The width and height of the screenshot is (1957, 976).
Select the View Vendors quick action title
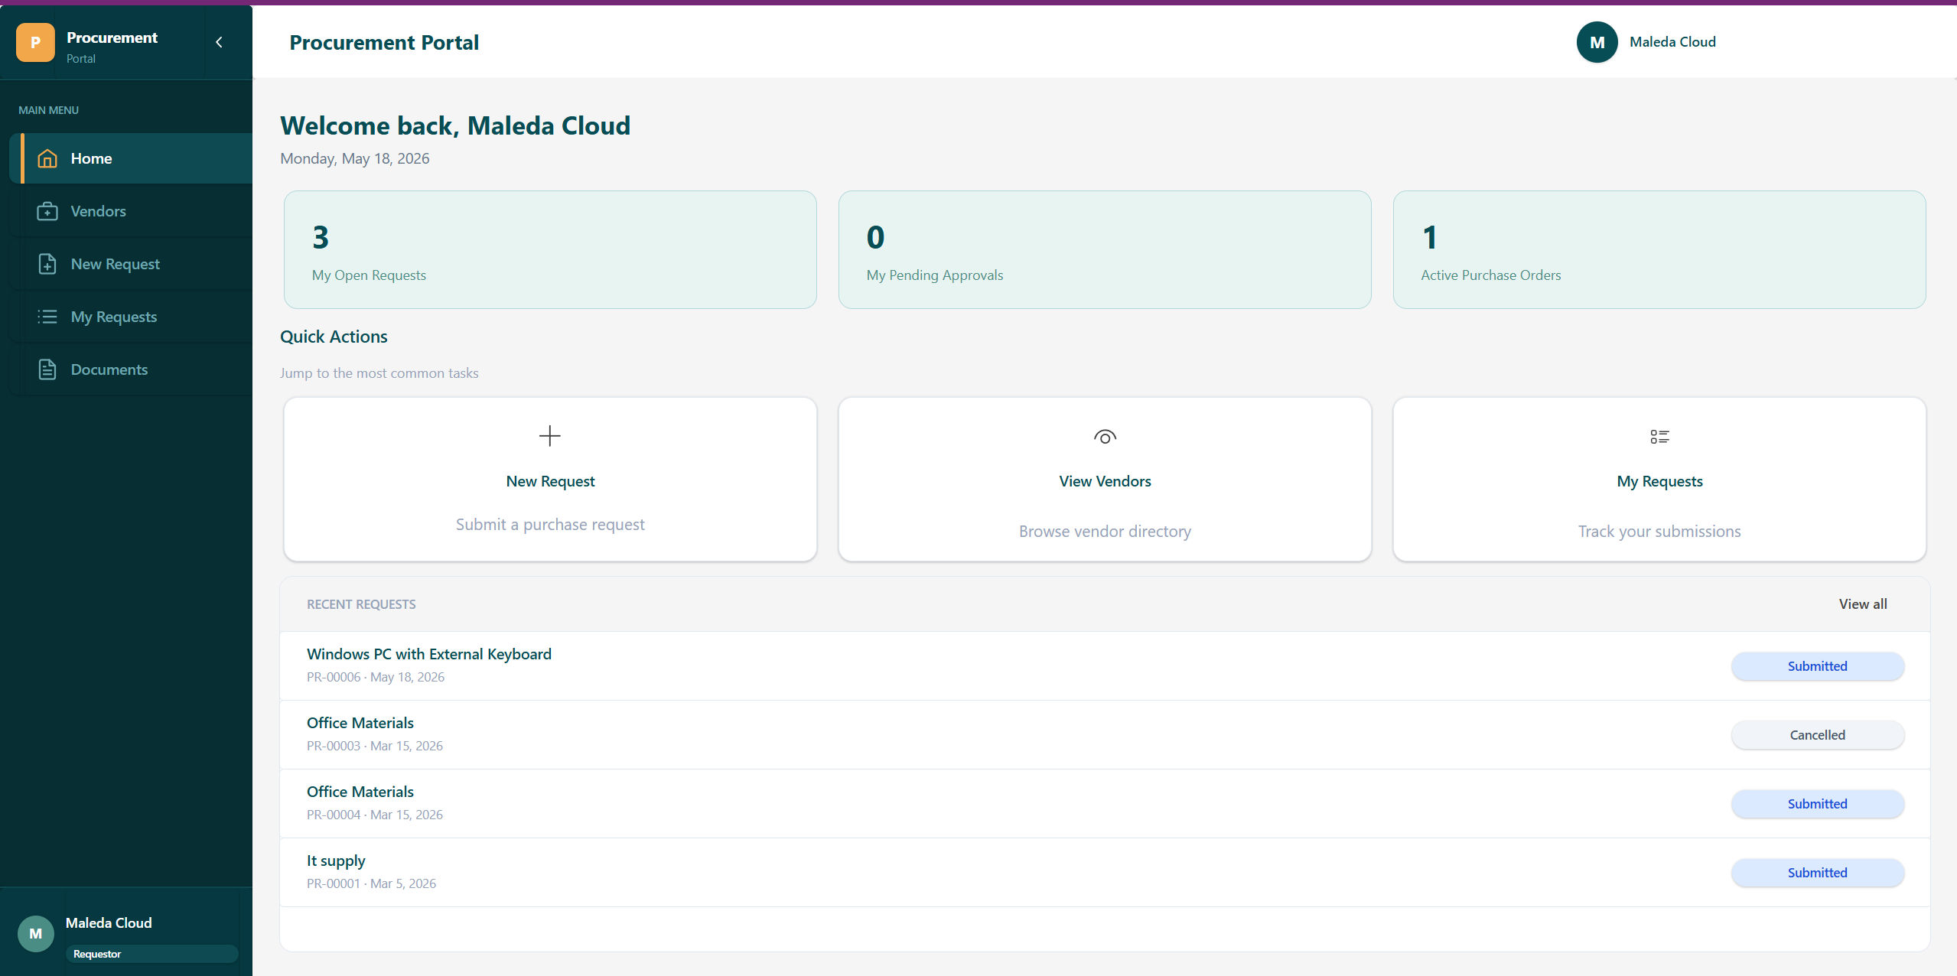1105,481
